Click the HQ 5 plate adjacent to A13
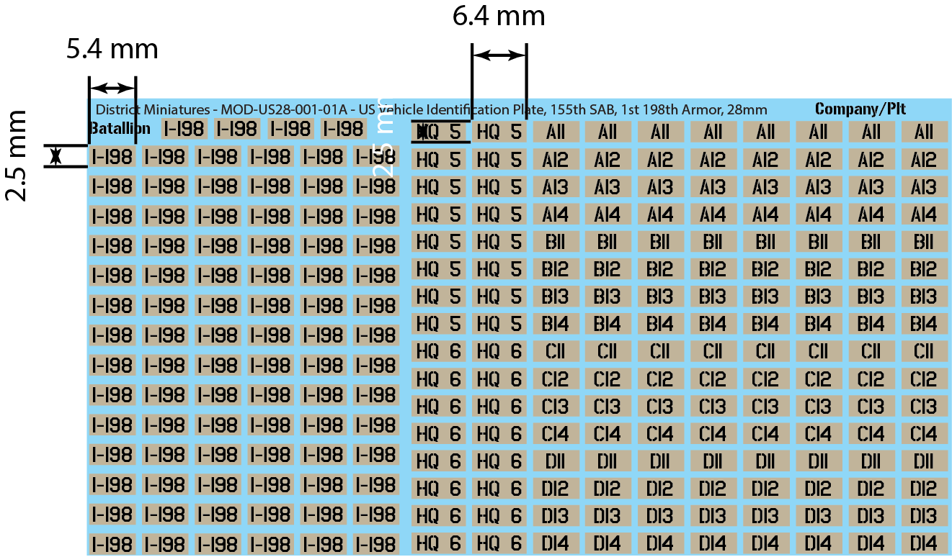Screen dimensions: 952x557 (499, 186)
